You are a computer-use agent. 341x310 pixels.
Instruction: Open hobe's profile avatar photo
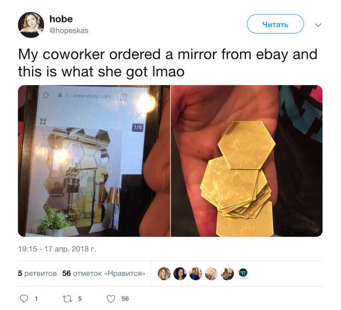[31, 25]
